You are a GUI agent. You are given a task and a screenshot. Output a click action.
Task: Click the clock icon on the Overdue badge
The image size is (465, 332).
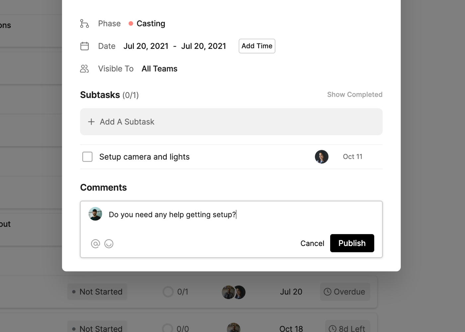pos(327,292)
